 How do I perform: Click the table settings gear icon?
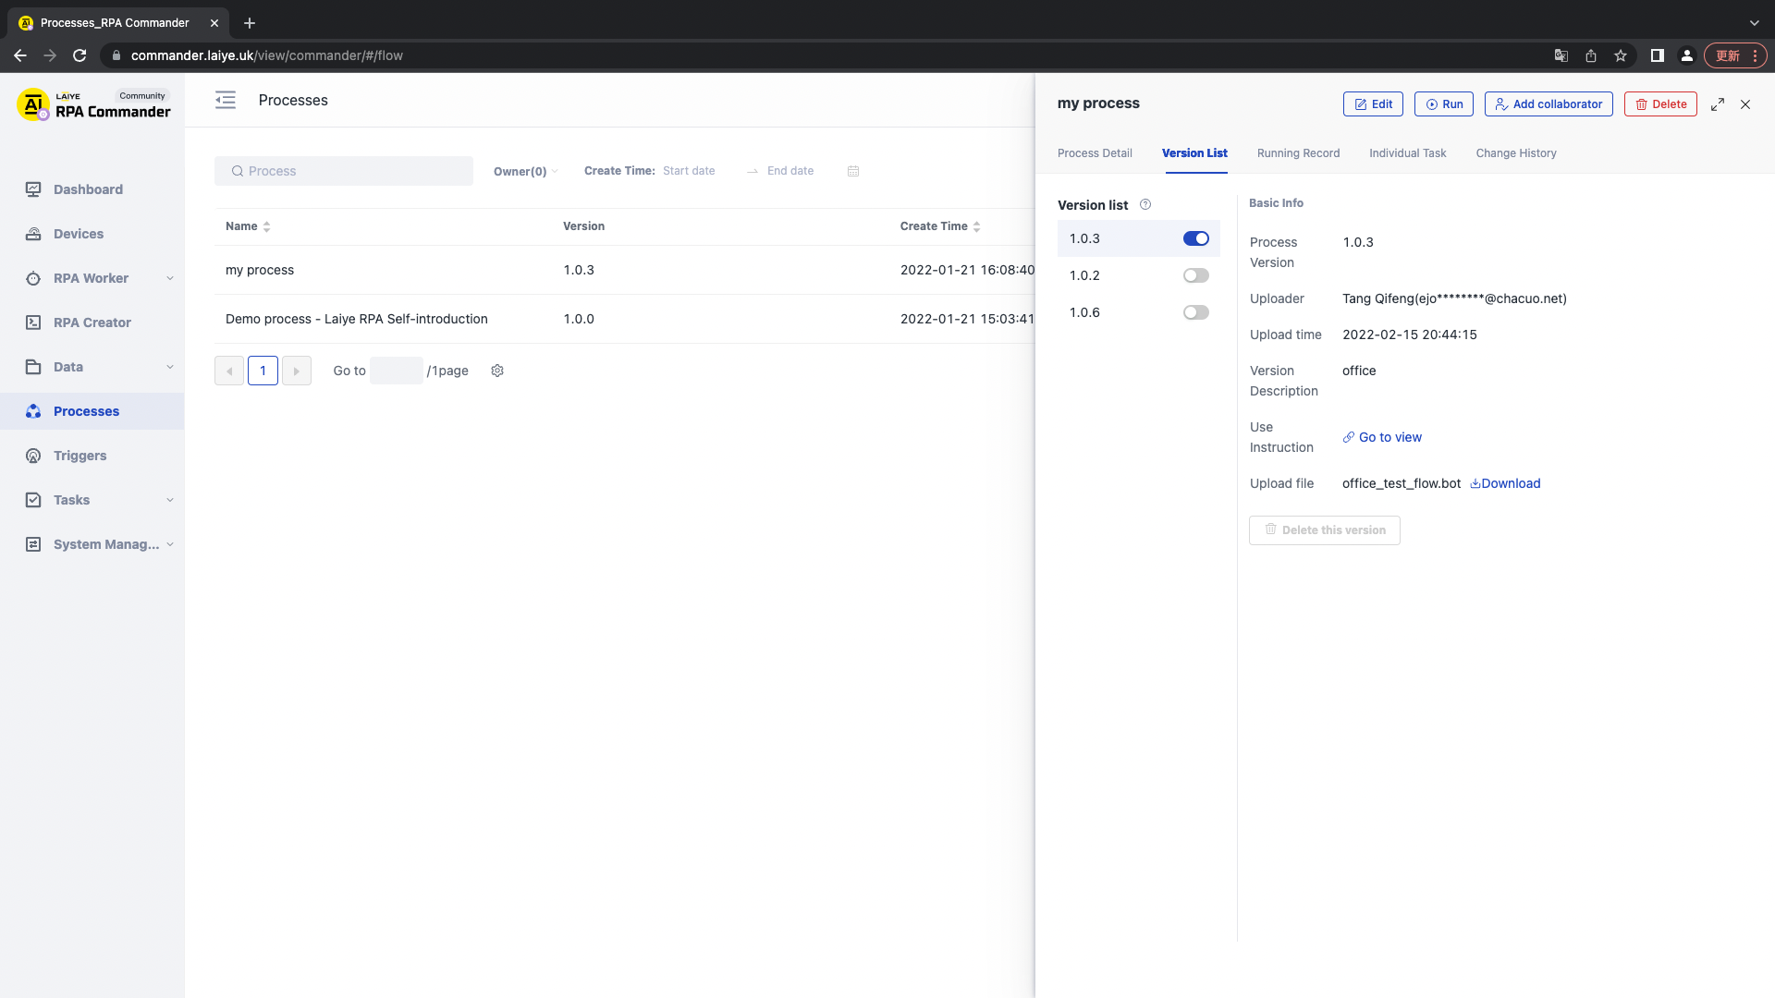coord(497,371)
